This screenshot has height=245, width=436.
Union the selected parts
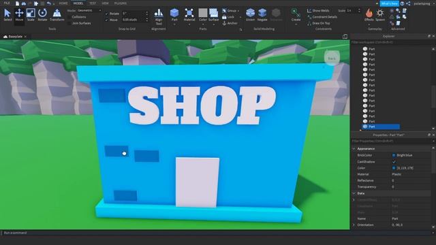[250, 15]
